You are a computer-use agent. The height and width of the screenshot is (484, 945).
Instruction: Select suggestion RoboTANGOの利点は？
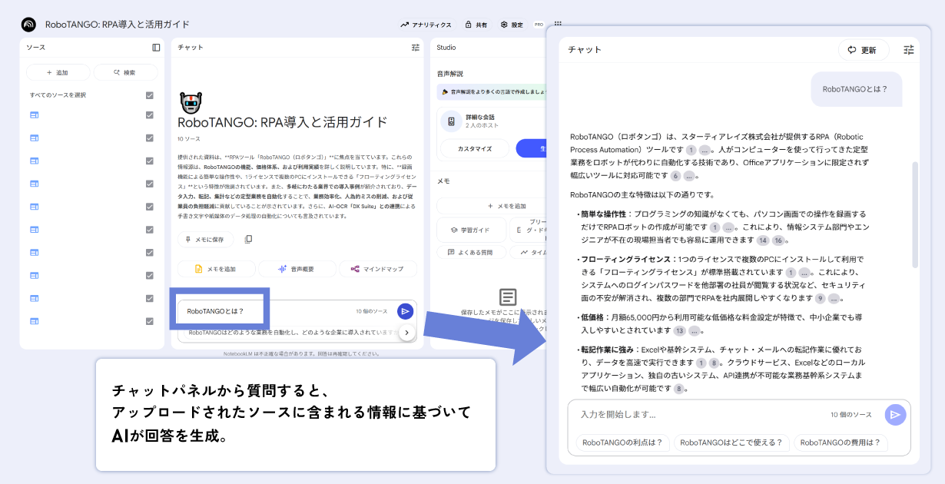622,443
